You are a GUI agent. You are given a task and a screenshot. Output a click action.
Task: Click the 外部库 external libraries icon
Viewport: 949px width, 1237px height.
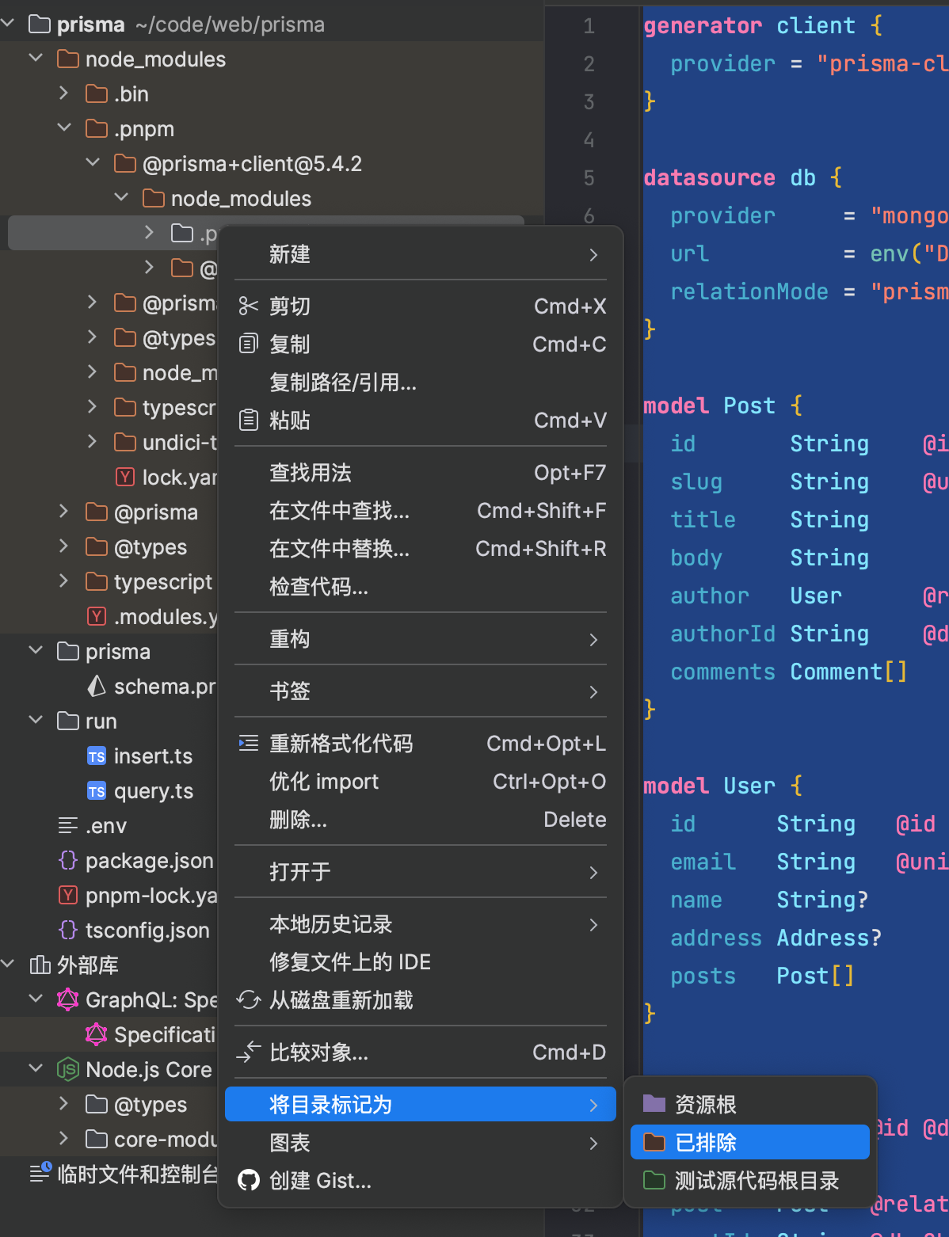38,965
